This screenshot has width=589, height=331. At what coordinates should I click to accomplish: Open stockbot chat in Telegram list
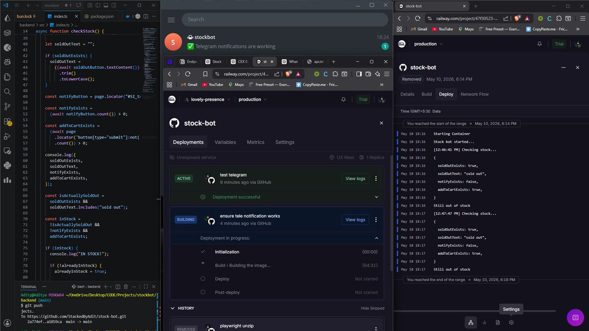[277, 42]
